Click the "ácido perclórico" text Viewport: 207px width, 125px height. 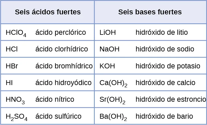[60, 32]
